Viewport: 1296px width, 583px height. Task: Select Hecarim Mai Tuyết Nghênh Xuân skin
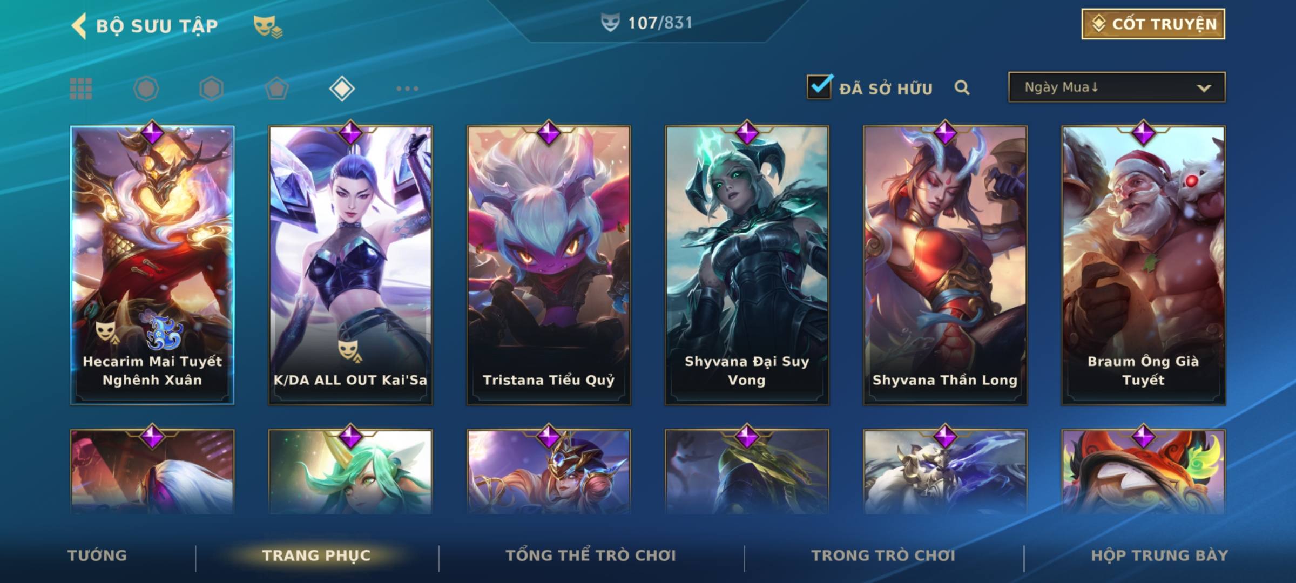(x=152, y=265)
